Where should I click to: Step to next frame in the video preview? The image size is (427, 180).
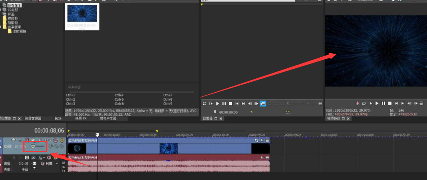point(416,103)
